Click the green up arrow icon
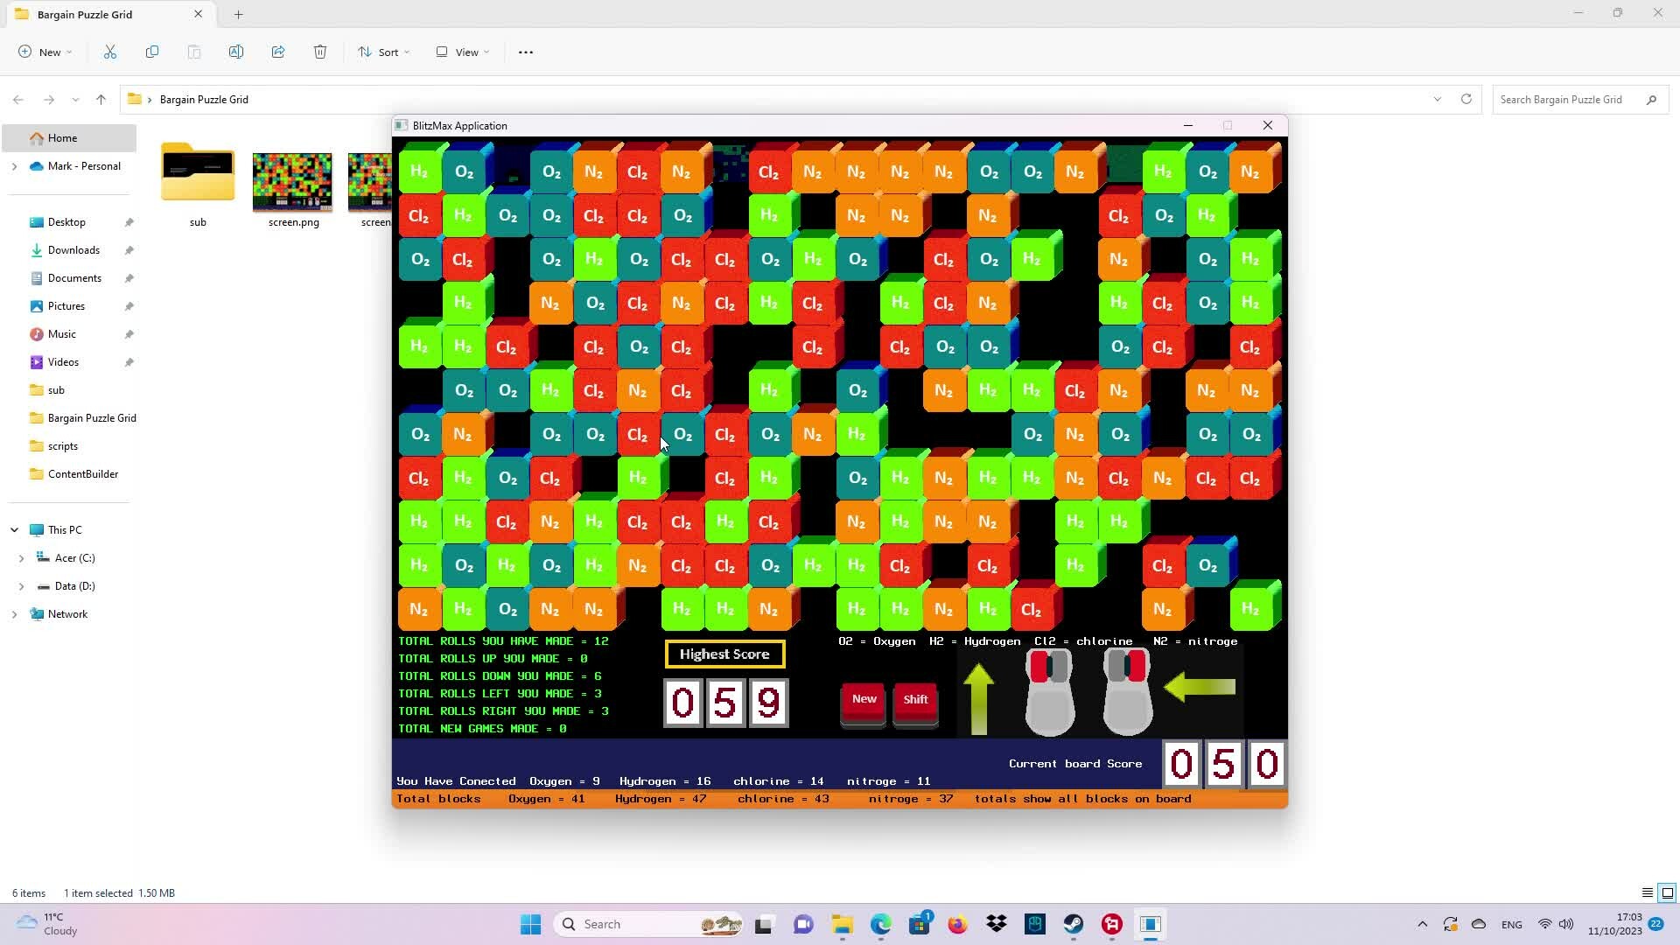 (x=978, y=697)
